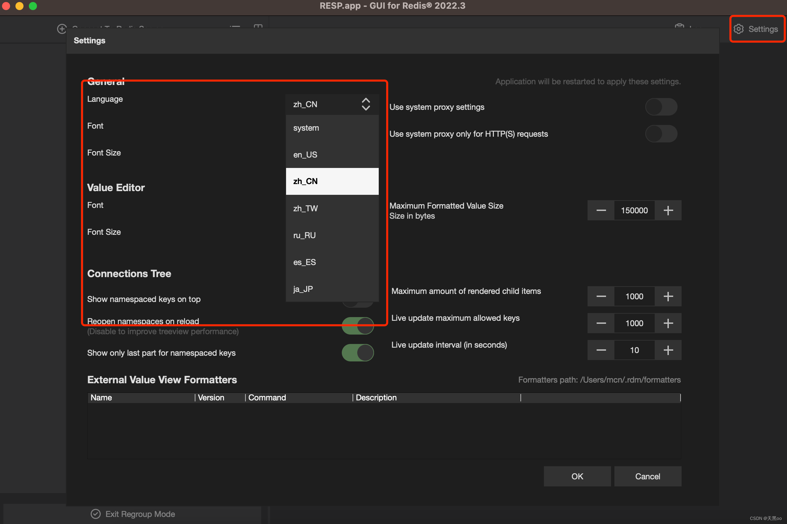Viewport: 787px width, 524px height.
Task: Click Show namespaced keys on top label
Action: tap(144, 299)
